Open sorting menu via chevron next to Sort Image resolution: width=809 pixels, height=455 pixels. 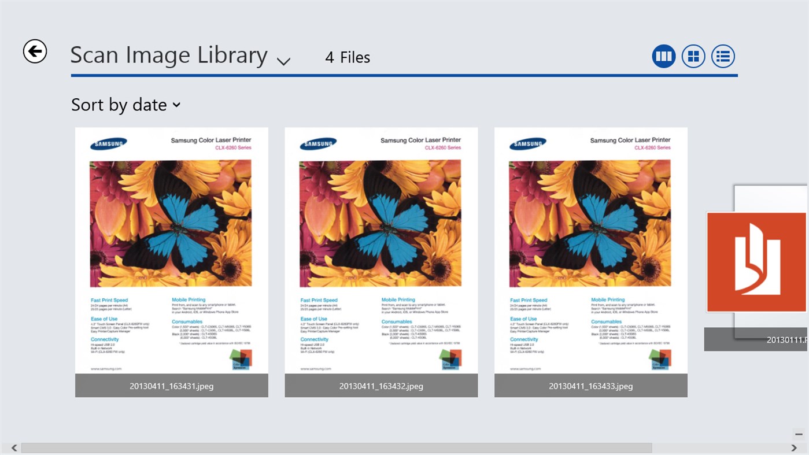[x=176, y=105]
